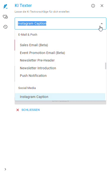Click the KI Texter heading

click(x=23, y=6)
